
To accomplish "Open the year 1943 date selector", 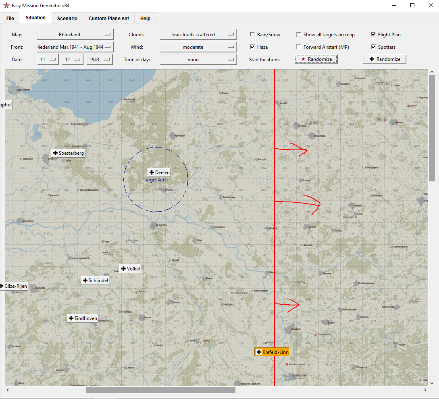I will point(100,59).
